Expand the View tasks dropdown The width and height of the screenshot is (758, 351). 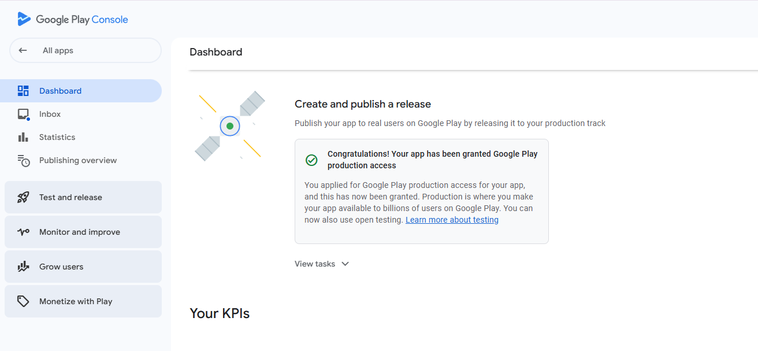322,264
